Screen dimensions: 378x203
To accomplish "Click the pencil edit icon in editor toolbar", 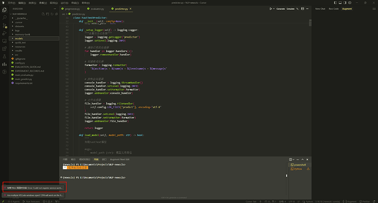I will (x=297, y=9).
